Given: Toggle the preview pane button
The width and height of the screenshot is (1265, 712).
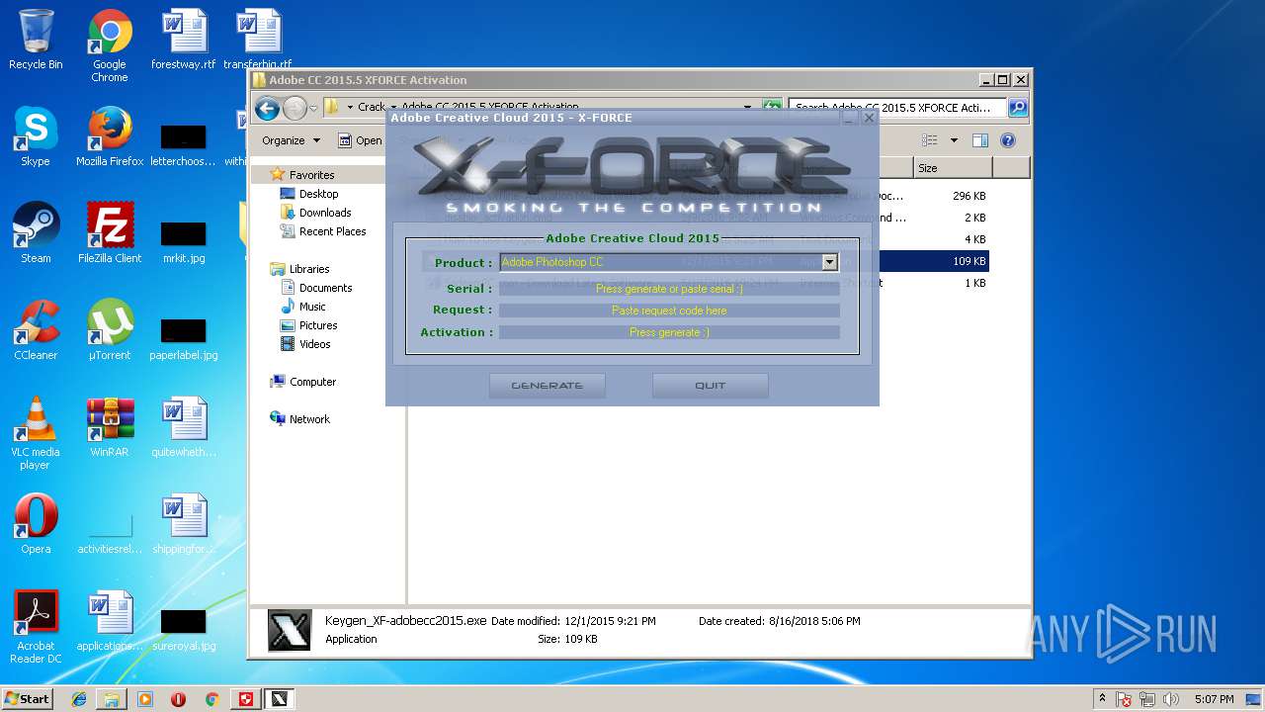Looking at the screenshot, I should point(980,140).
